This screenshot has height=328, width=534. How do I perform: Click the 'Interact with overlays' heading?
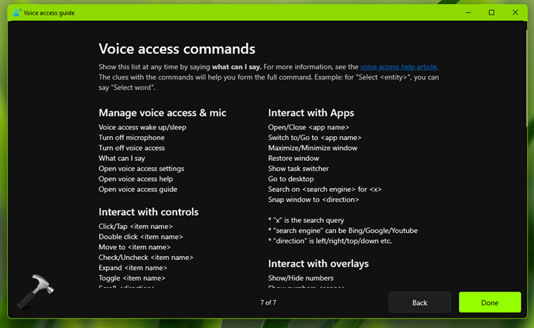[318, 263]
